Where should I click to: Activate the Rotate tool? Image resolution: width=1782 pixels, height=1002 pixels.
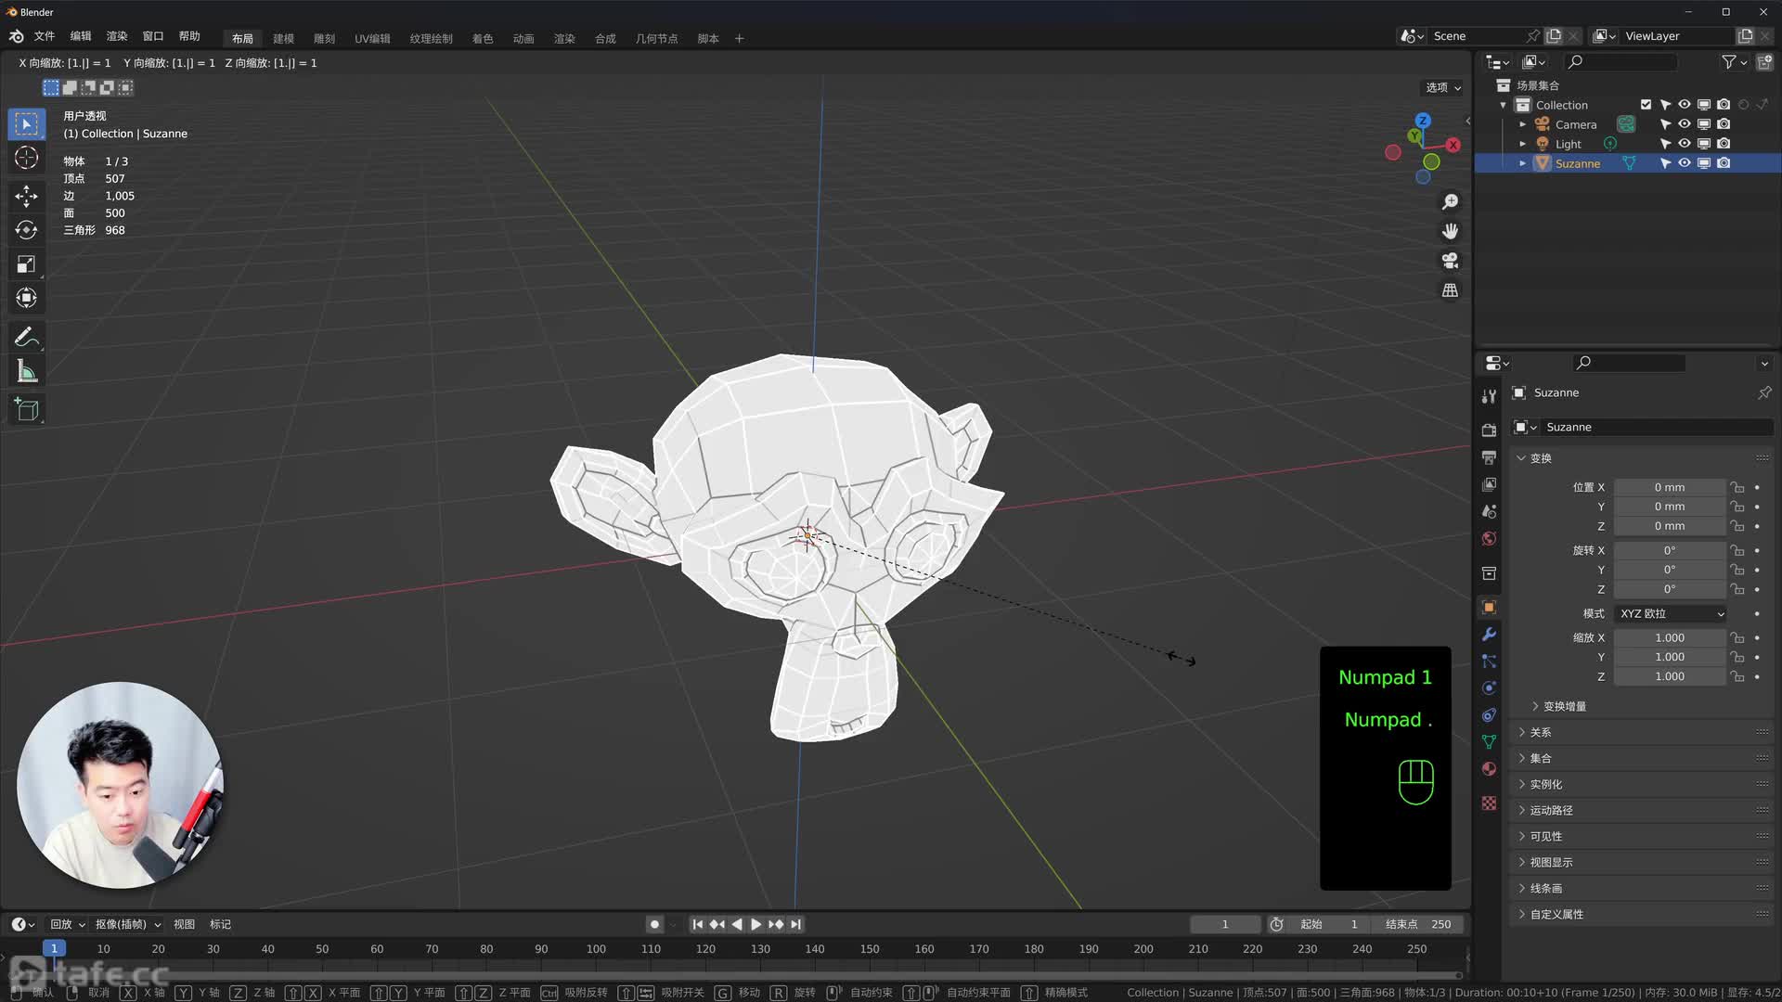coord(26,230)
